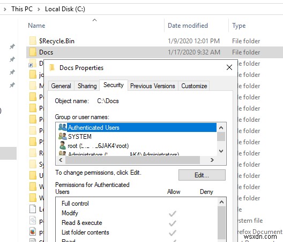The image size is (283, 242).
Task: Click the third pin icon in Quick access
Action: pyautogui.click(x=12, y=72)
